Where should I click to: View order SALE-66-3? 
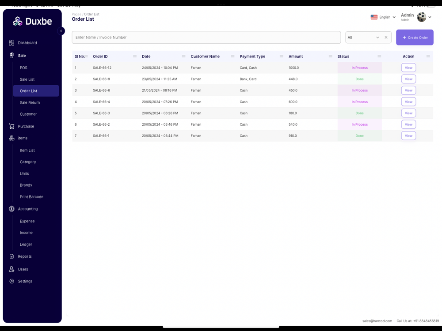(408, 113)
